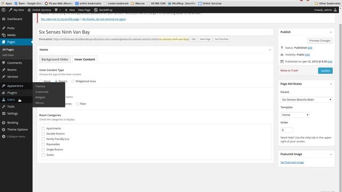Click the admin avatar icon
This screenshot has height=192, width=342.
[x=335, y=10]
